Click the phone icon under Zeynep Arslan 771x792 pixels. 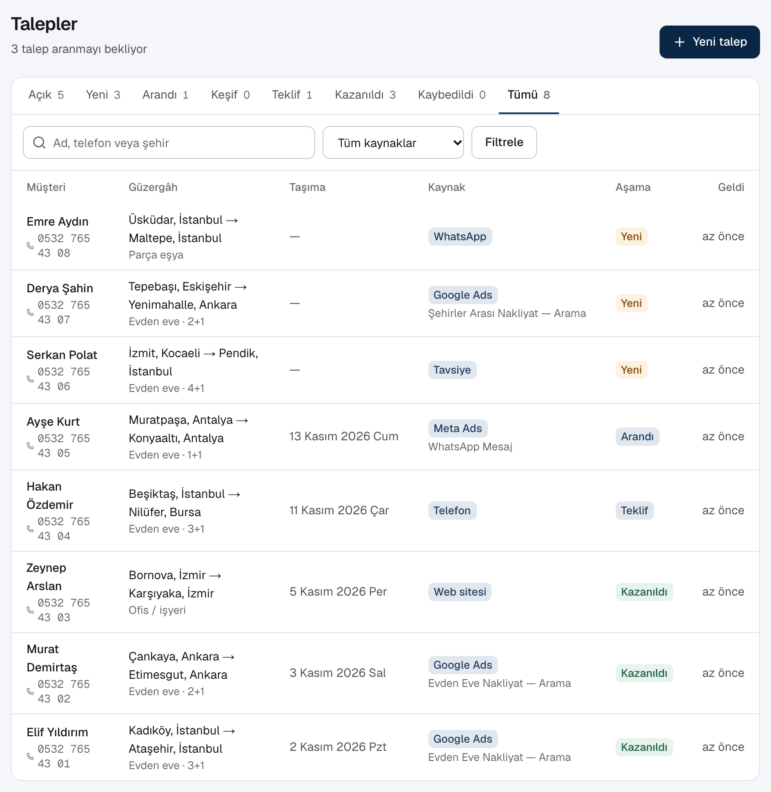click(30, 610)
